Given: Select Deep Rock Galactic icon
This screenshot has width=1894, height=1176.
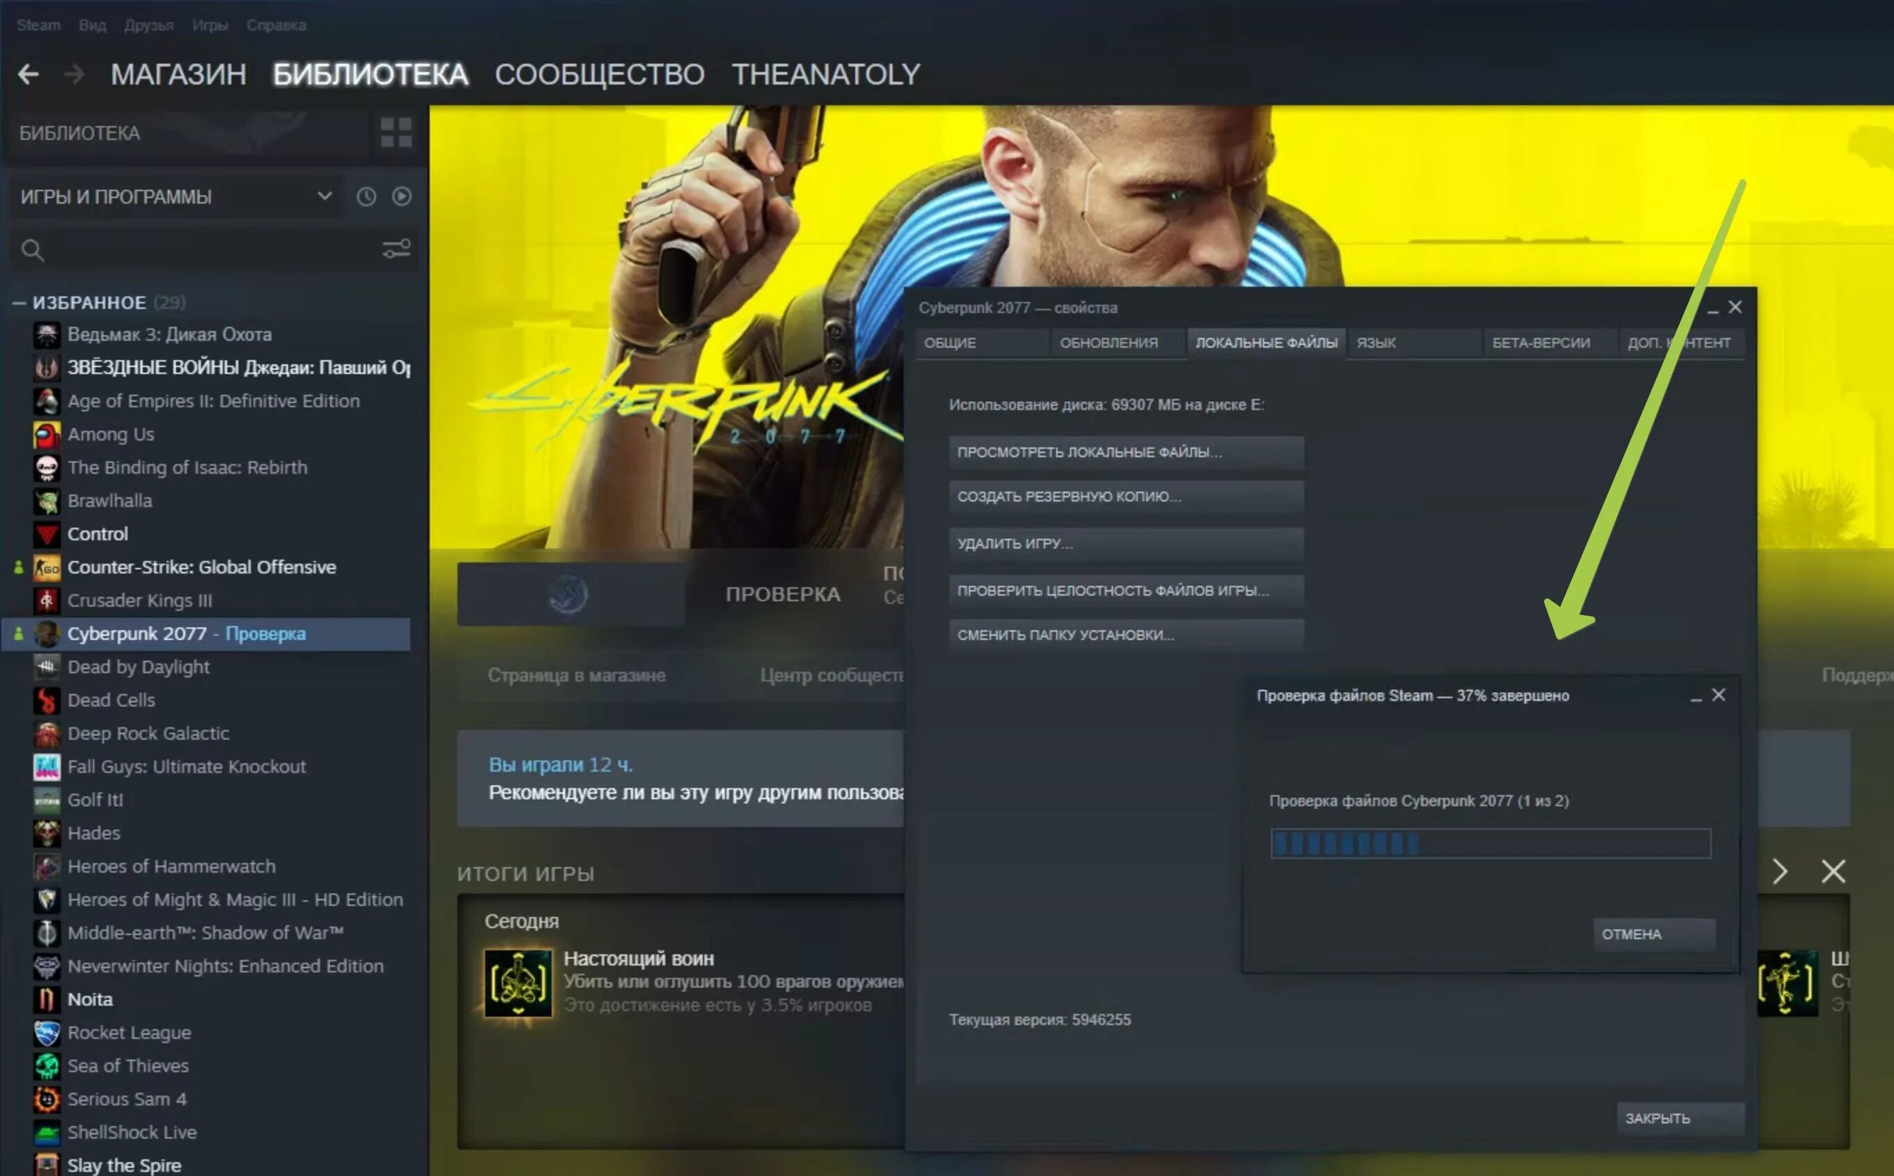Looking at the screenshot, I should click(46, 733).
